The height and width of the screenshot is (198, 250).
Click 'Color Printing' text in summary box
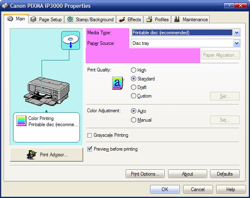41,118
